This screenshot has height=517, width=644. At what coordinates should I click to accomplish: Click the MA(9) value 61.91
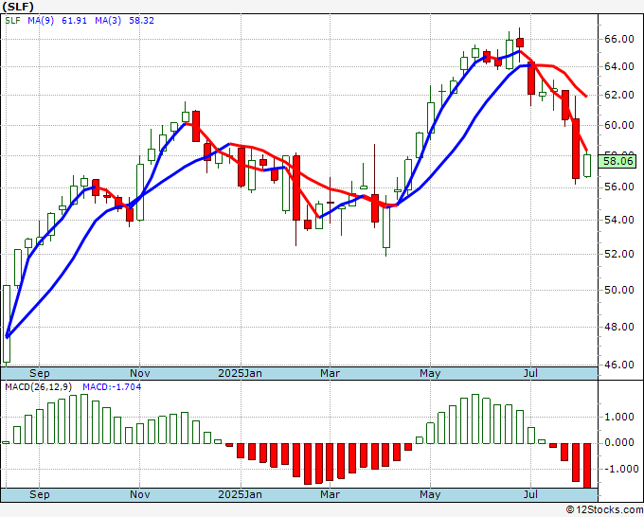74,21
